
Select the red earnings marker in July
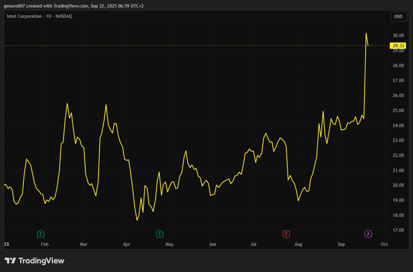(286, 234)
